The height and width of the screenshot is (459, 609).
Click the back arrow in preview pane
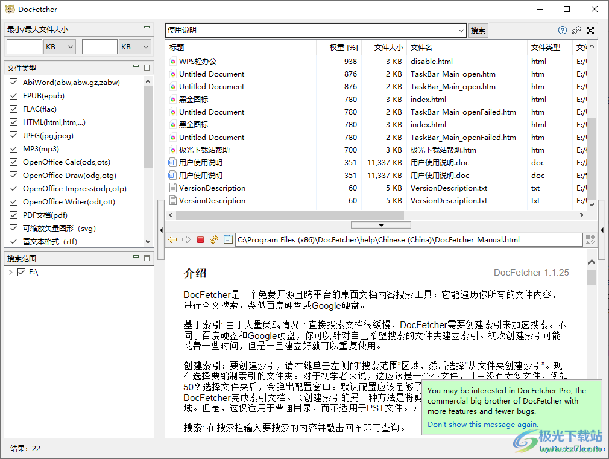pyautogui.click(x=172, y=239)
